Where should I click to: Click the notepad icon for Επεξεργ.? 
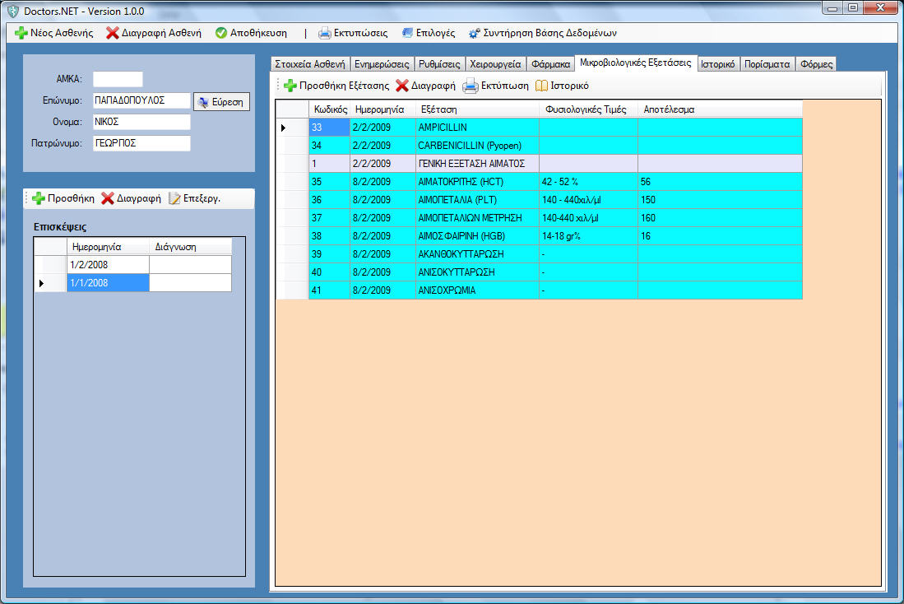174,198
